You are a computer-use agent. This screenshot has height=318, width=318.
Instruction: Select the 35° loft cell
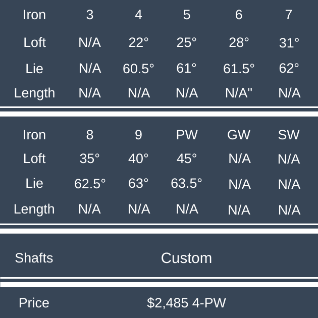pos(90,159)
